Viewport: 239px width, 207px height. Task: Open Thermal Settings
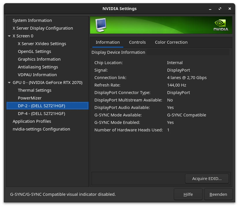[x=35, y=90]
